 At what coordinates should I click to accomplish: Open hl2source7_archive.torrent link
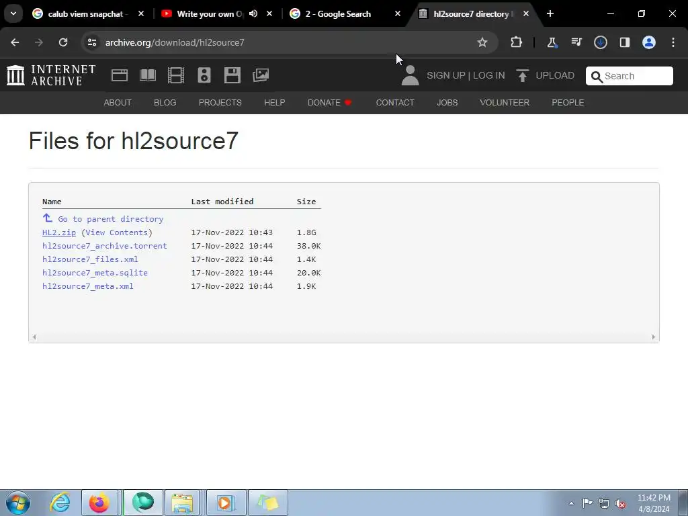[104, 246]
